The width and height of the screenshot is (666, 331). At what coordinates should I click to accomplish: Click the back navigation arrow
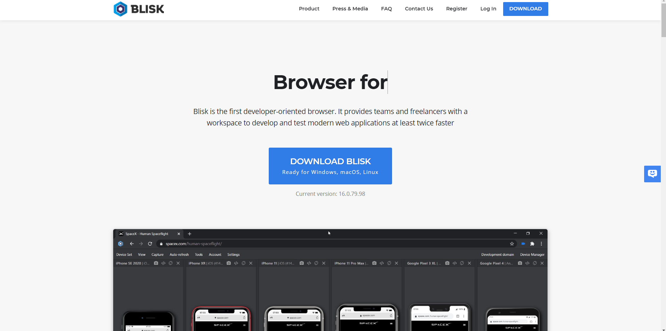(x=132, y=244)
